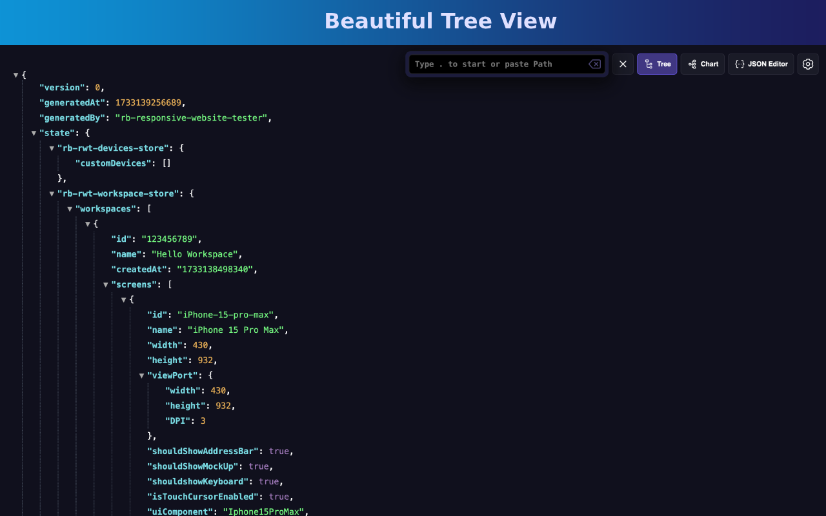This screenshot has width=826, height=516.
Task: Collapse the "rb-rwt-devices-store" node
Action: coord(52,148)
